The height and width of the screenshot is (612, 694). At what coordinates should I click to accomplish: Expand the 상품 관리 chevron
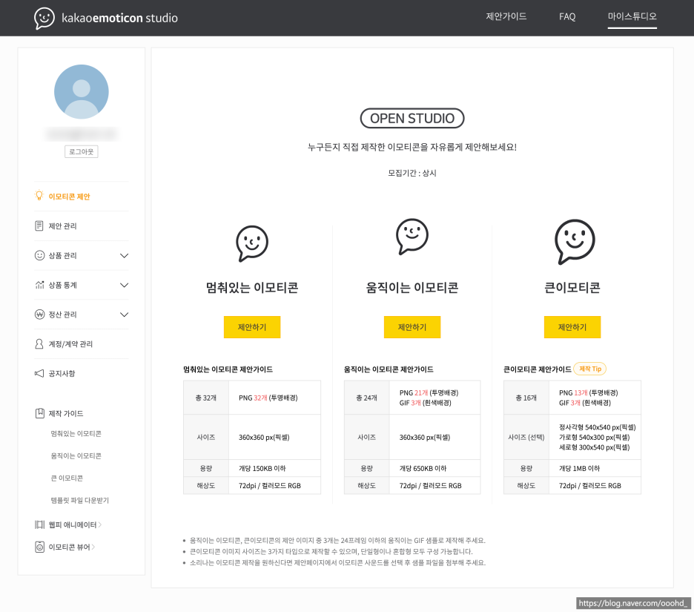[x=125, y=255]
